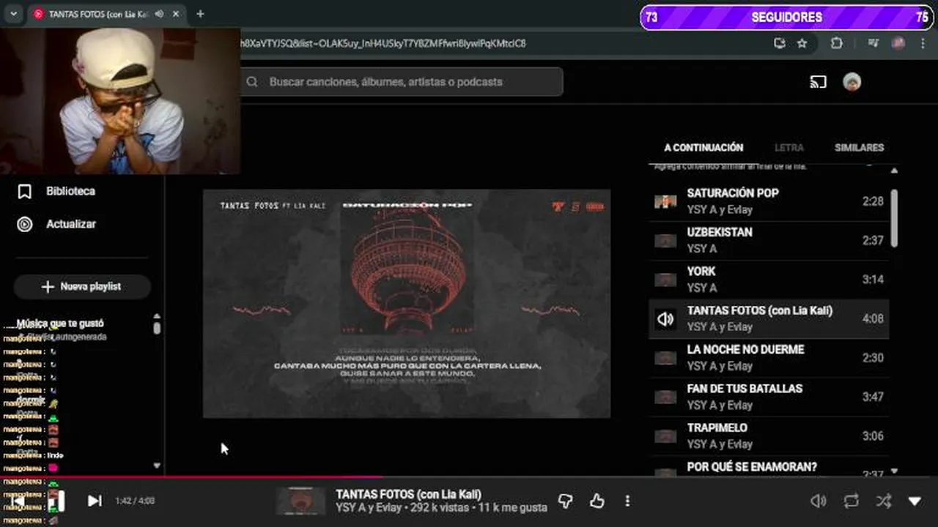
Task: Click the music video player area
Action: pos(407,304)
